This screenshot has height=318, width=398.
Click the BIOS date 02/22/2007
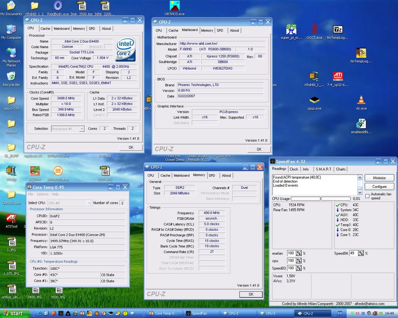220,96
